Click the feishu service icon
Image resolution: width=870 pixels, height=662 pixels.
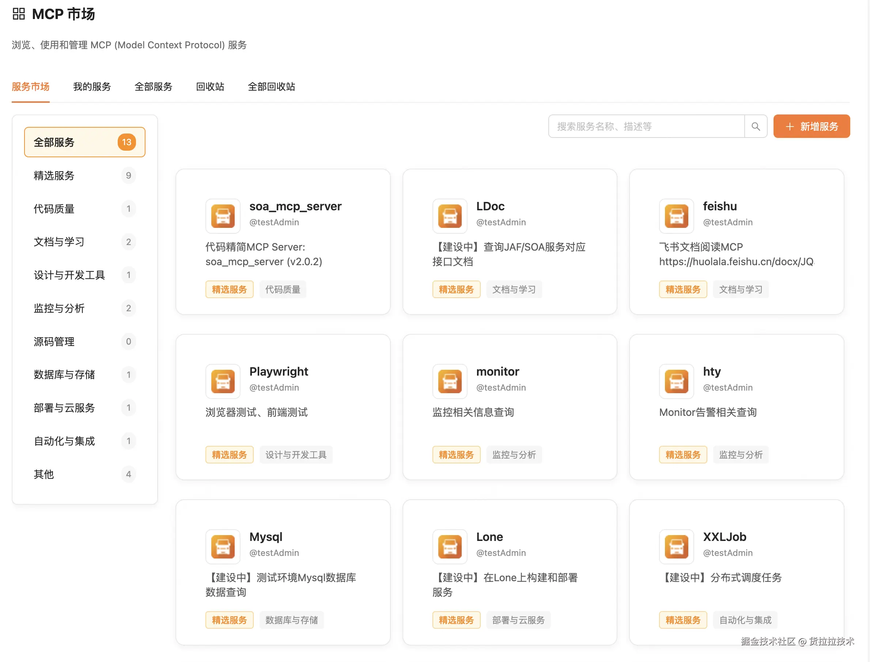[676, 216]
